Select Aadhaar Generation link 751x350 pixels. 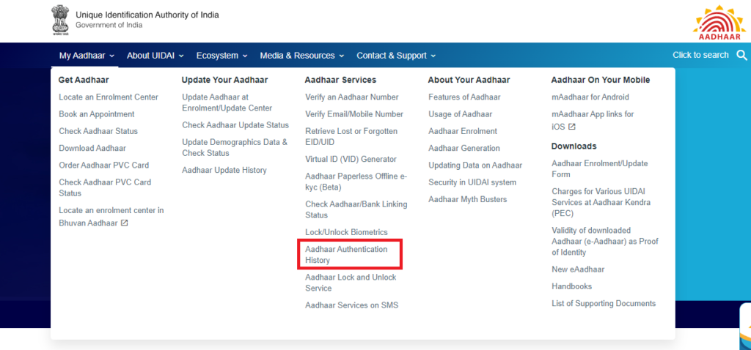click(x=464, y=148)
